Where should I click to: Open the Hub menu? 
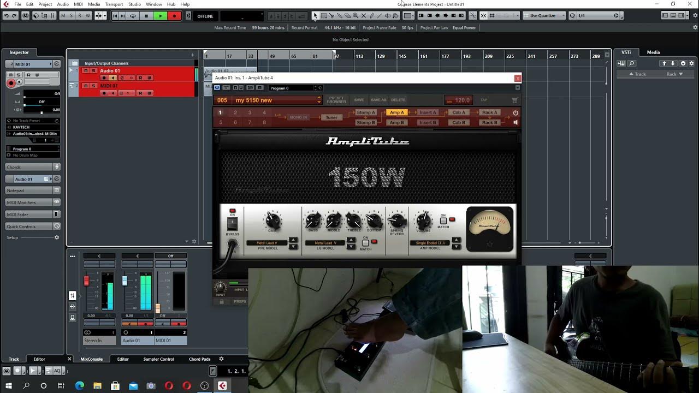pyautogui.click(x=171, y=4)
